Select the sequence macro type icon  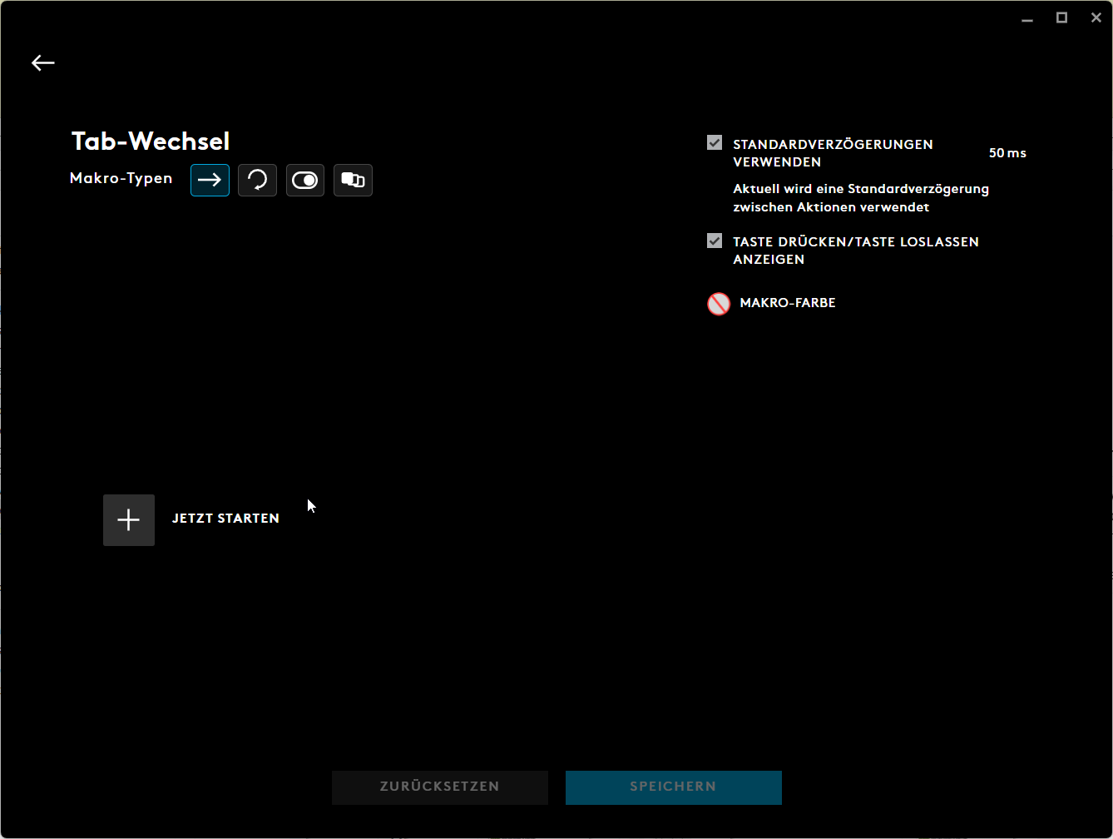tap(353, 180)
